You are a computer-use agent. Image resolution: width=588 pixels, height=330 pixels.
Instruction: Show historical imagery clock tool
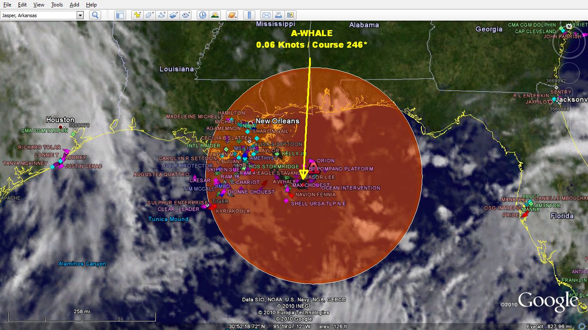203,15
